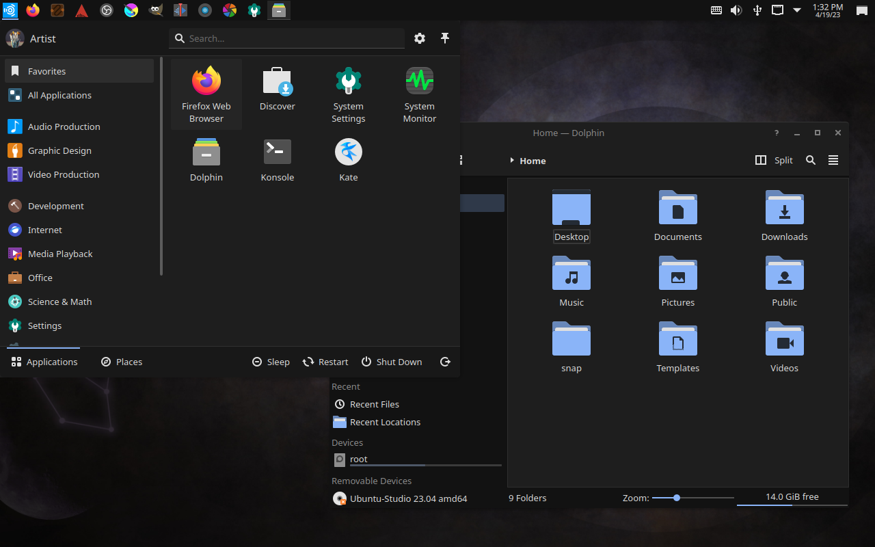The width and height of the screenshot is (875, 547).
Task: Click the Shut Down button
Action: (392, 362)
